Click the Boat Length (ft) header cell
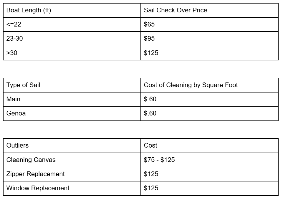 point(72,10)
